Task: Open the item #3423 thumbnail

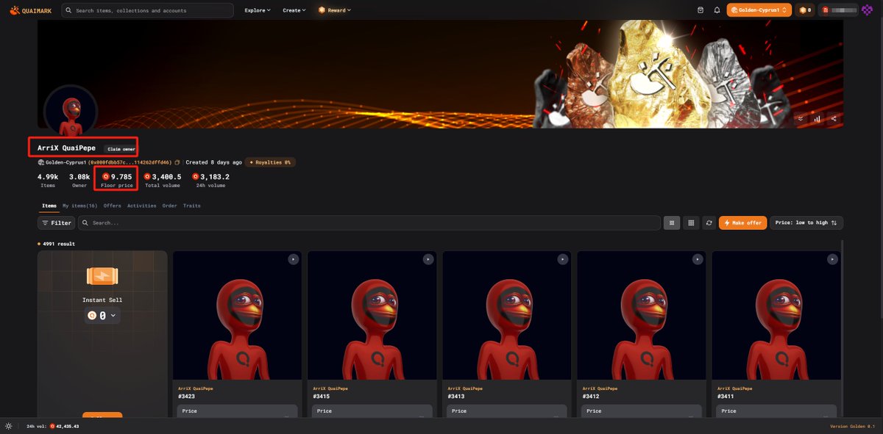Action: coord(237,316)
